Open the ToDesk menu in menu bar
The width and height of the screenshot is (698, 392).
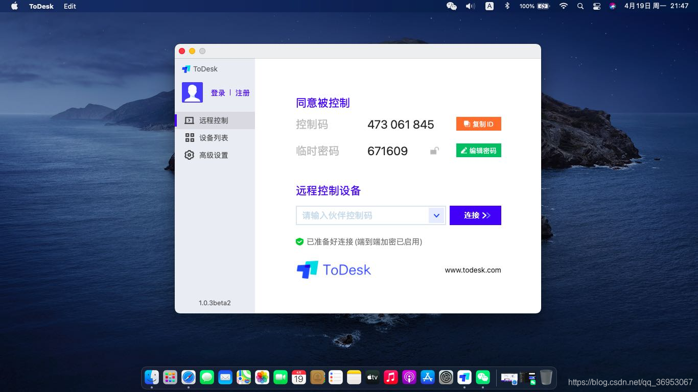(x=41, y=6)
